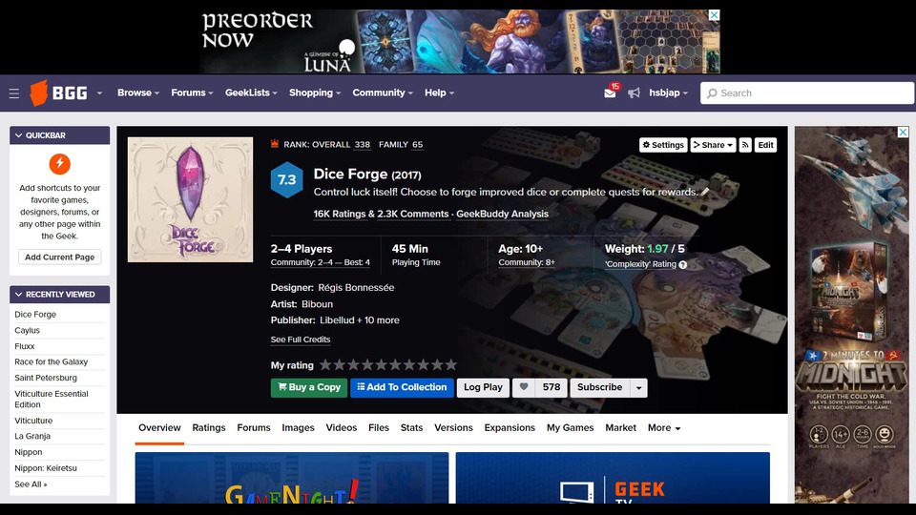Switch to the Stats tab
This screenshot has width=916, height=515.
click(411, 428)
